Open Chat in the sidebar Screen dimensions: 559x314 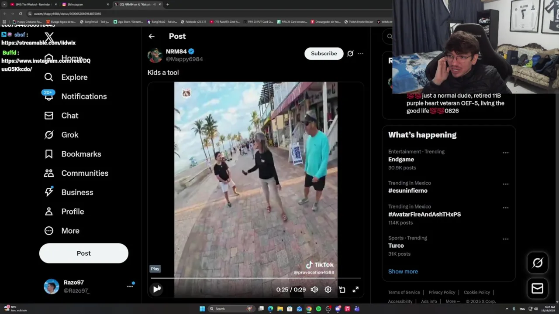[61, 116]
